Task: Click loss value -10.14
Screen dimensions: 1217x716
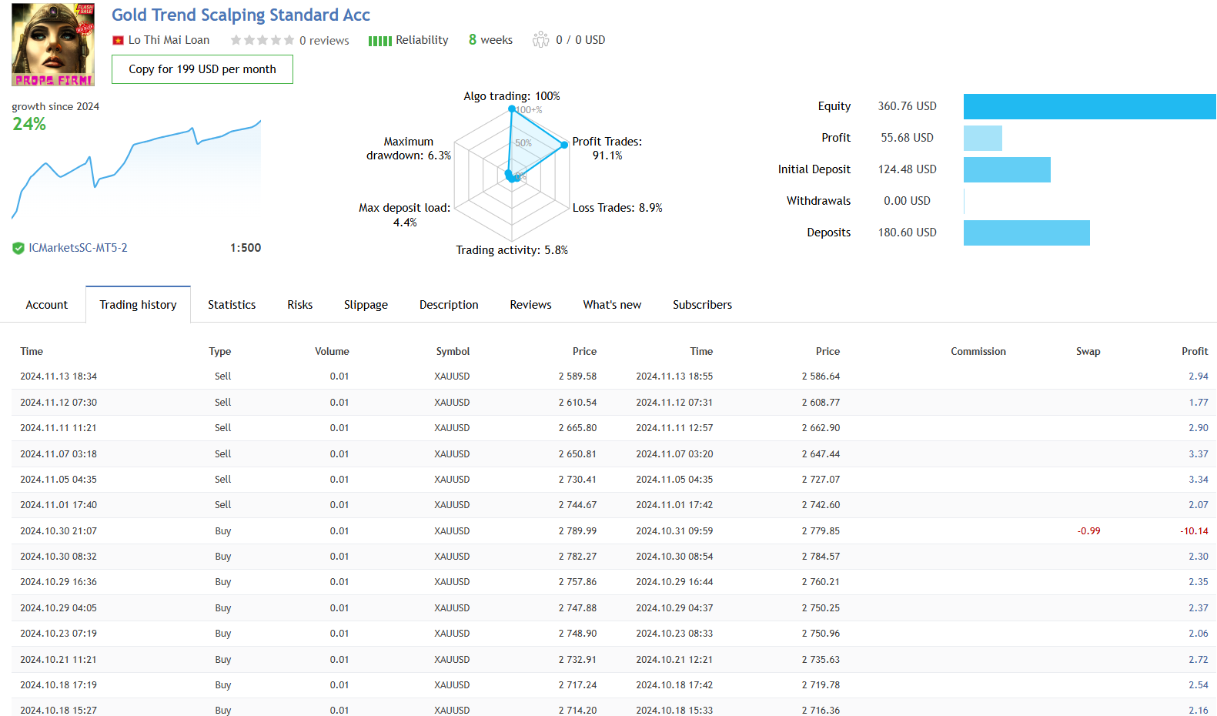Action: coord(1194,531)
